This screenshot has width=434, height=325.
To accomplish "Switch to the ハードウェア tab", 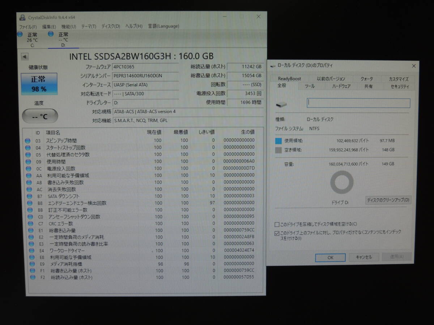I will pyautogui.click(x=341, y=86).
